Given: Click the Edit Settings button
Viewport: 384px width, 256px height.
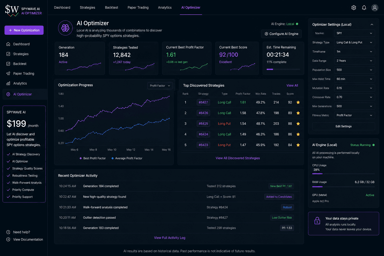Looking at the screenshot, I should [343, 126].
